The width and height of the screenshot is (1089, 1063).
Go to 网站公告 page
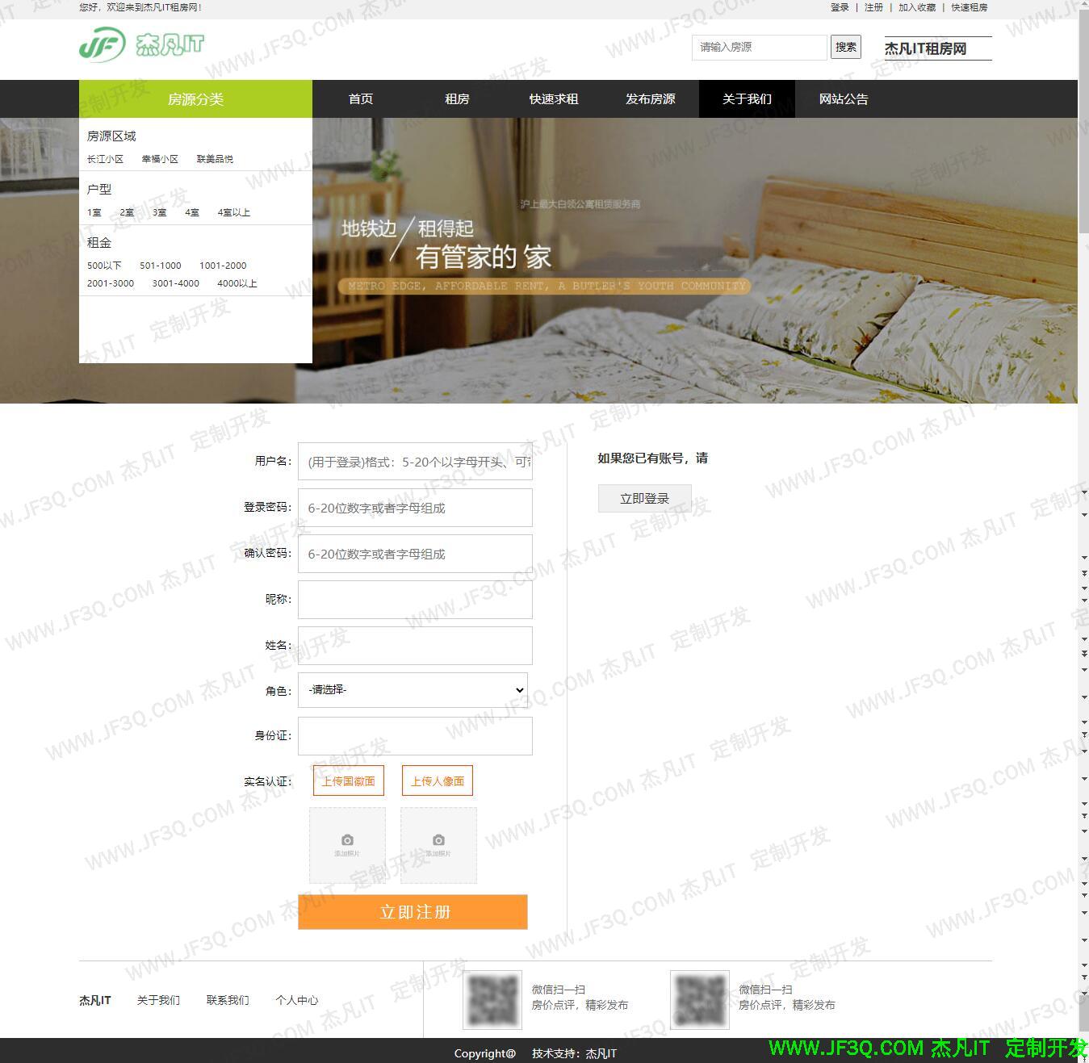point(843,99)
